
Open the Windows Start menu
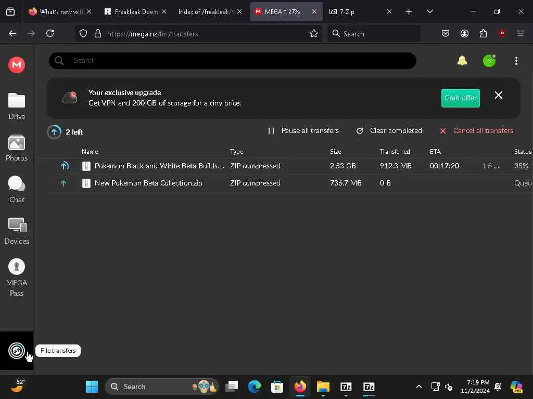click(x=92, y=387)
